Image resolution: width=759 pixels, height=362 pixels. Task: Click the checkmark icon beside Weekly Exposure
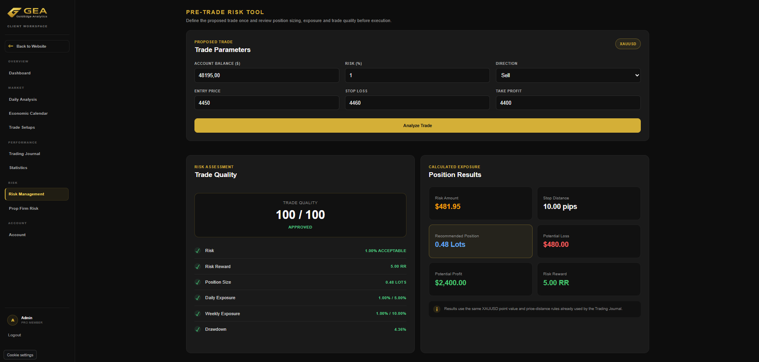(198, 314)
